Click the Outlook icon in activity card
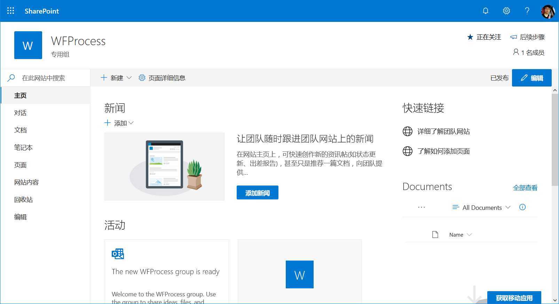559x304 pixels. click(118, 254)
